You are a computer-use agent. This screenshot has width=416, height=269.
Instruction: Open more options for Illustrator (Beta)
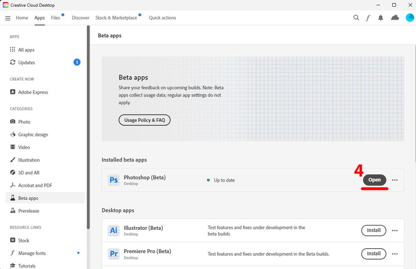click(395, 231)
